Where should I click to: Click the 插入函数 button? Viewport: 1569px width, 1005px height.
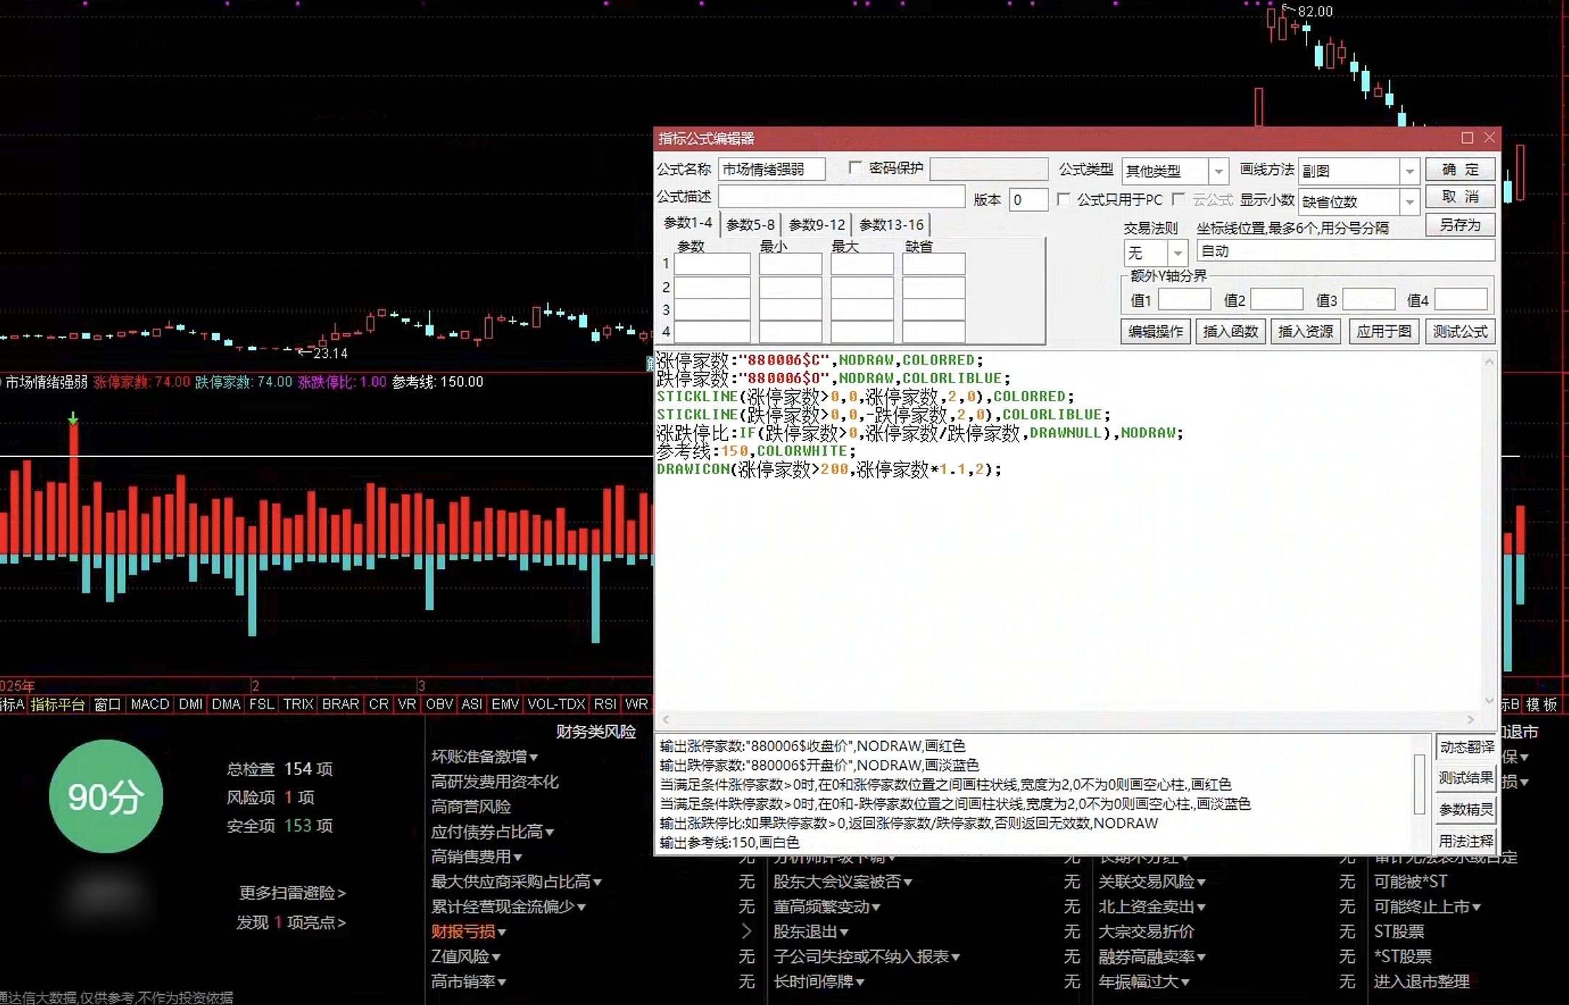(1231, 331)
